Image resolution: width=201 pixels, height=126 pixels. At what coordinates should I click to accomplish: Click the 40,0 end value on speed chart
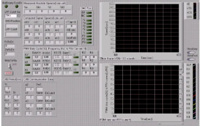click(179, 55)
